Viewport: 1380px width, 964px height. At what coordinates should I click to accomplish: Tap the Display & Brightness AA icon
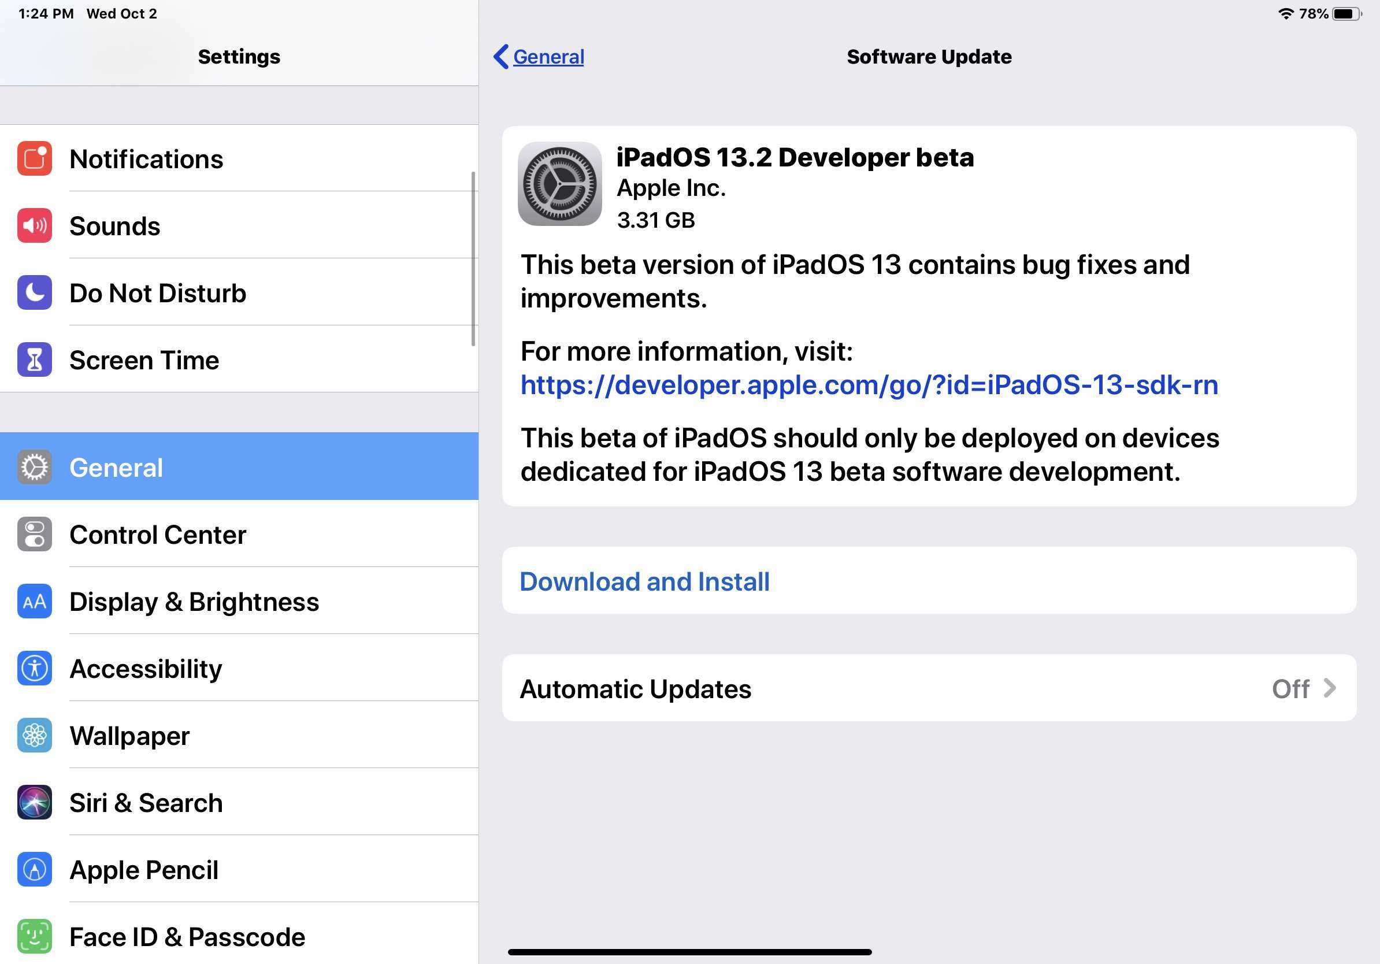(34, 601)
